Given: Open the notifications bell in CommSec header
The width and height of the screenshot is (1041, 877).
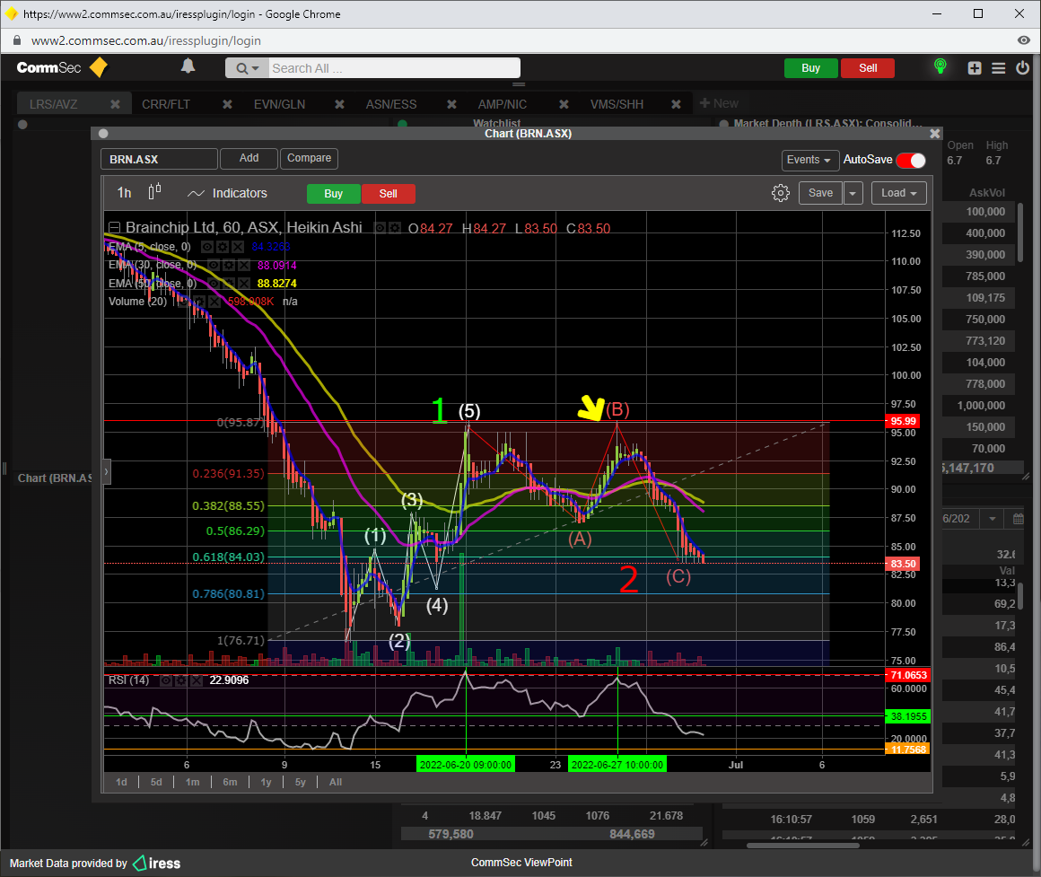Looking at the screenshot, I should [x=188, y=66].
